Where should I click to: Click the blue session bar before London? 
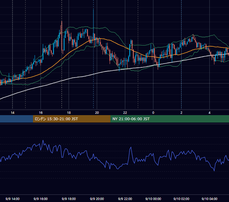tap(17, 119)
